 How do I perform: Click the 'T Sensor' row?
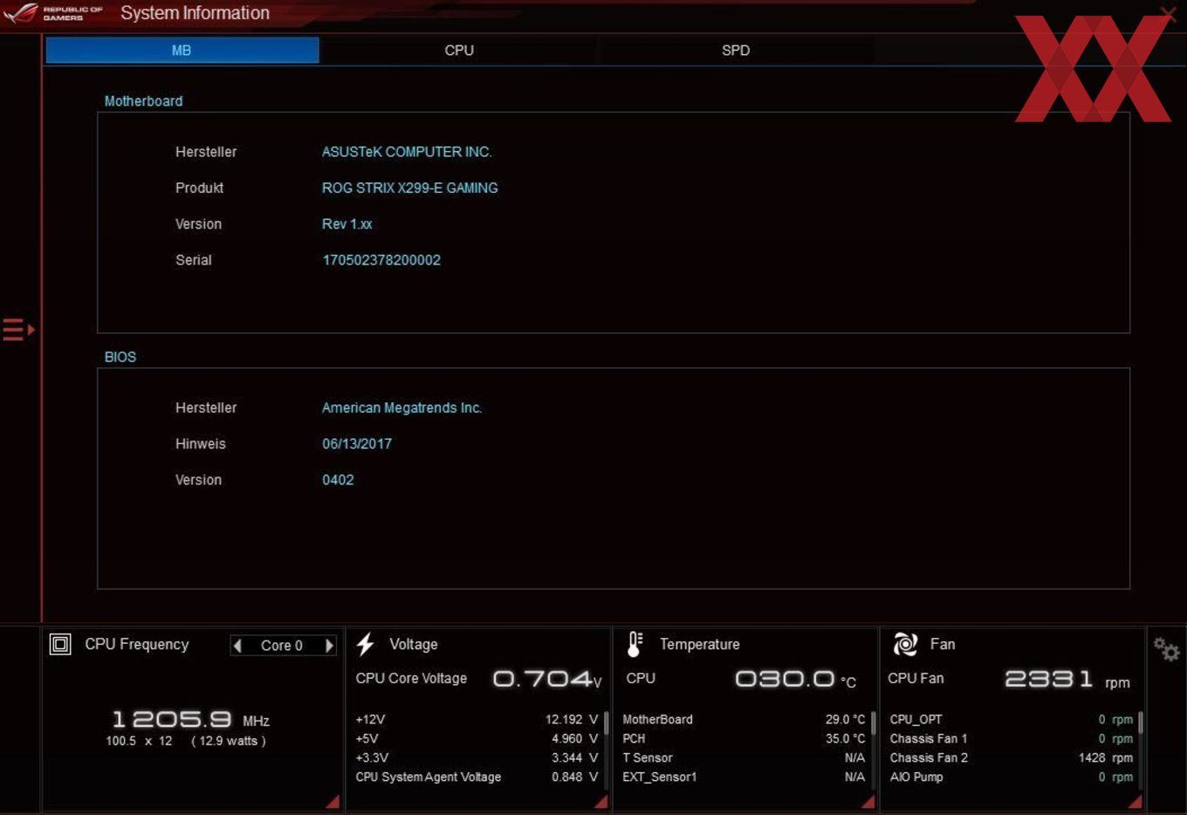pyautogui.click(x=744, y=758)
